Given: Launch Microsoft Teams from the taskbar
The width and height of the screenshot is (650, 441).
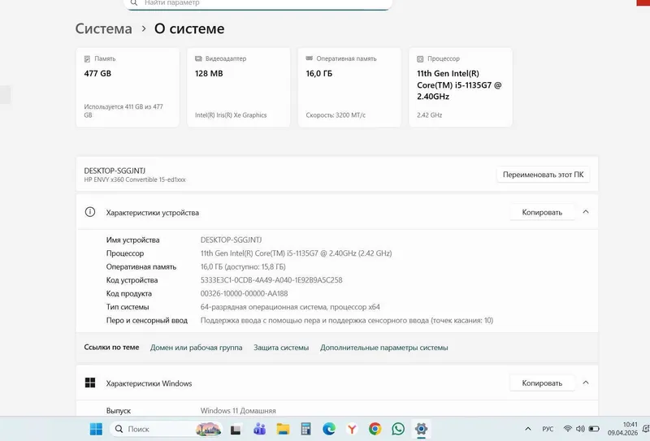Looking at the screenshot, I should [259, 429].
